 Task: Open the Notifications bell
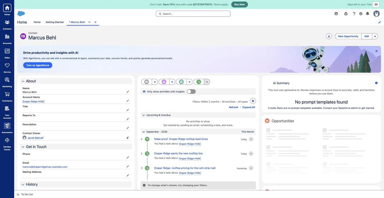point(368,14)
